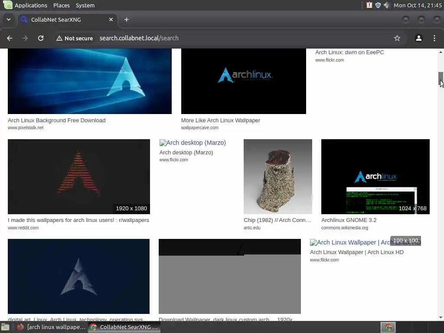This screenshot has height=333, width=444.
Task: Open the Chrome three-dot menu
Action: coord(434,38)
